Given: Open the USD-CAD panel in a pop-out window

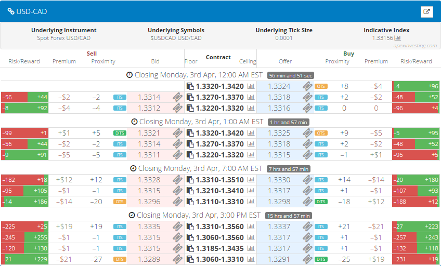Looking at the screenshot, I should pyautogui.click(x=426, y=11).
